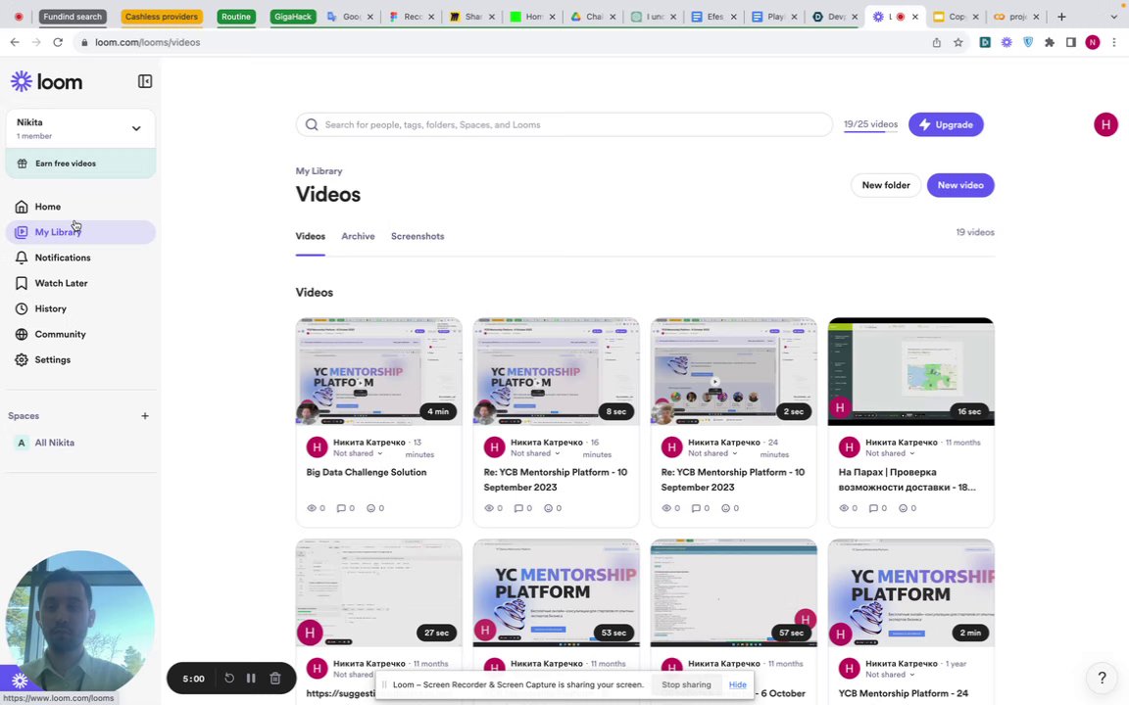Screen dimensions: 1129x705
Task: Click reactions icon on На Парах video card
Action: 903,508
